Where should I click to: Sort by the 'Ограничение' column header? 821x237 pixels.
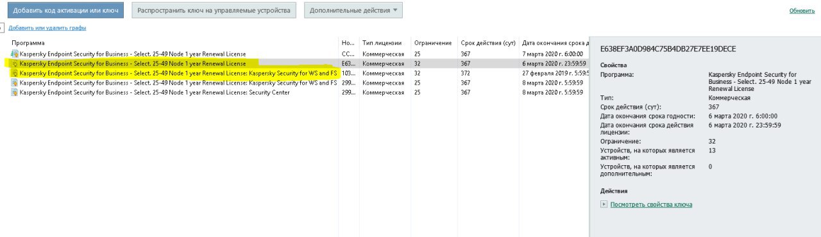tap(433, 43)
